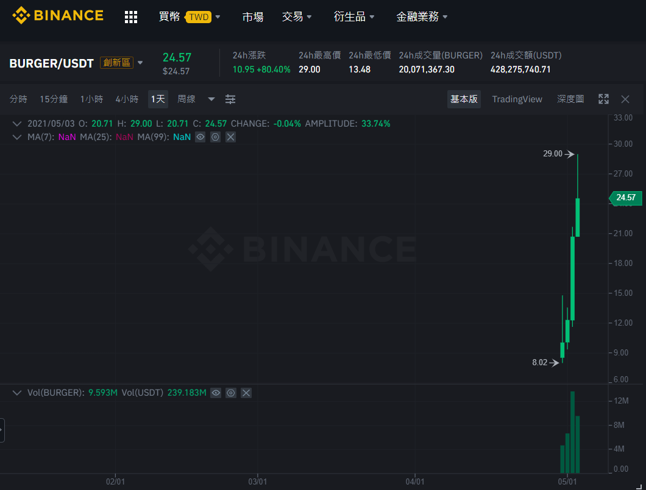Enter fullscreen chart mode
This screenshot has height=490, width=646.
pos(603,99)
